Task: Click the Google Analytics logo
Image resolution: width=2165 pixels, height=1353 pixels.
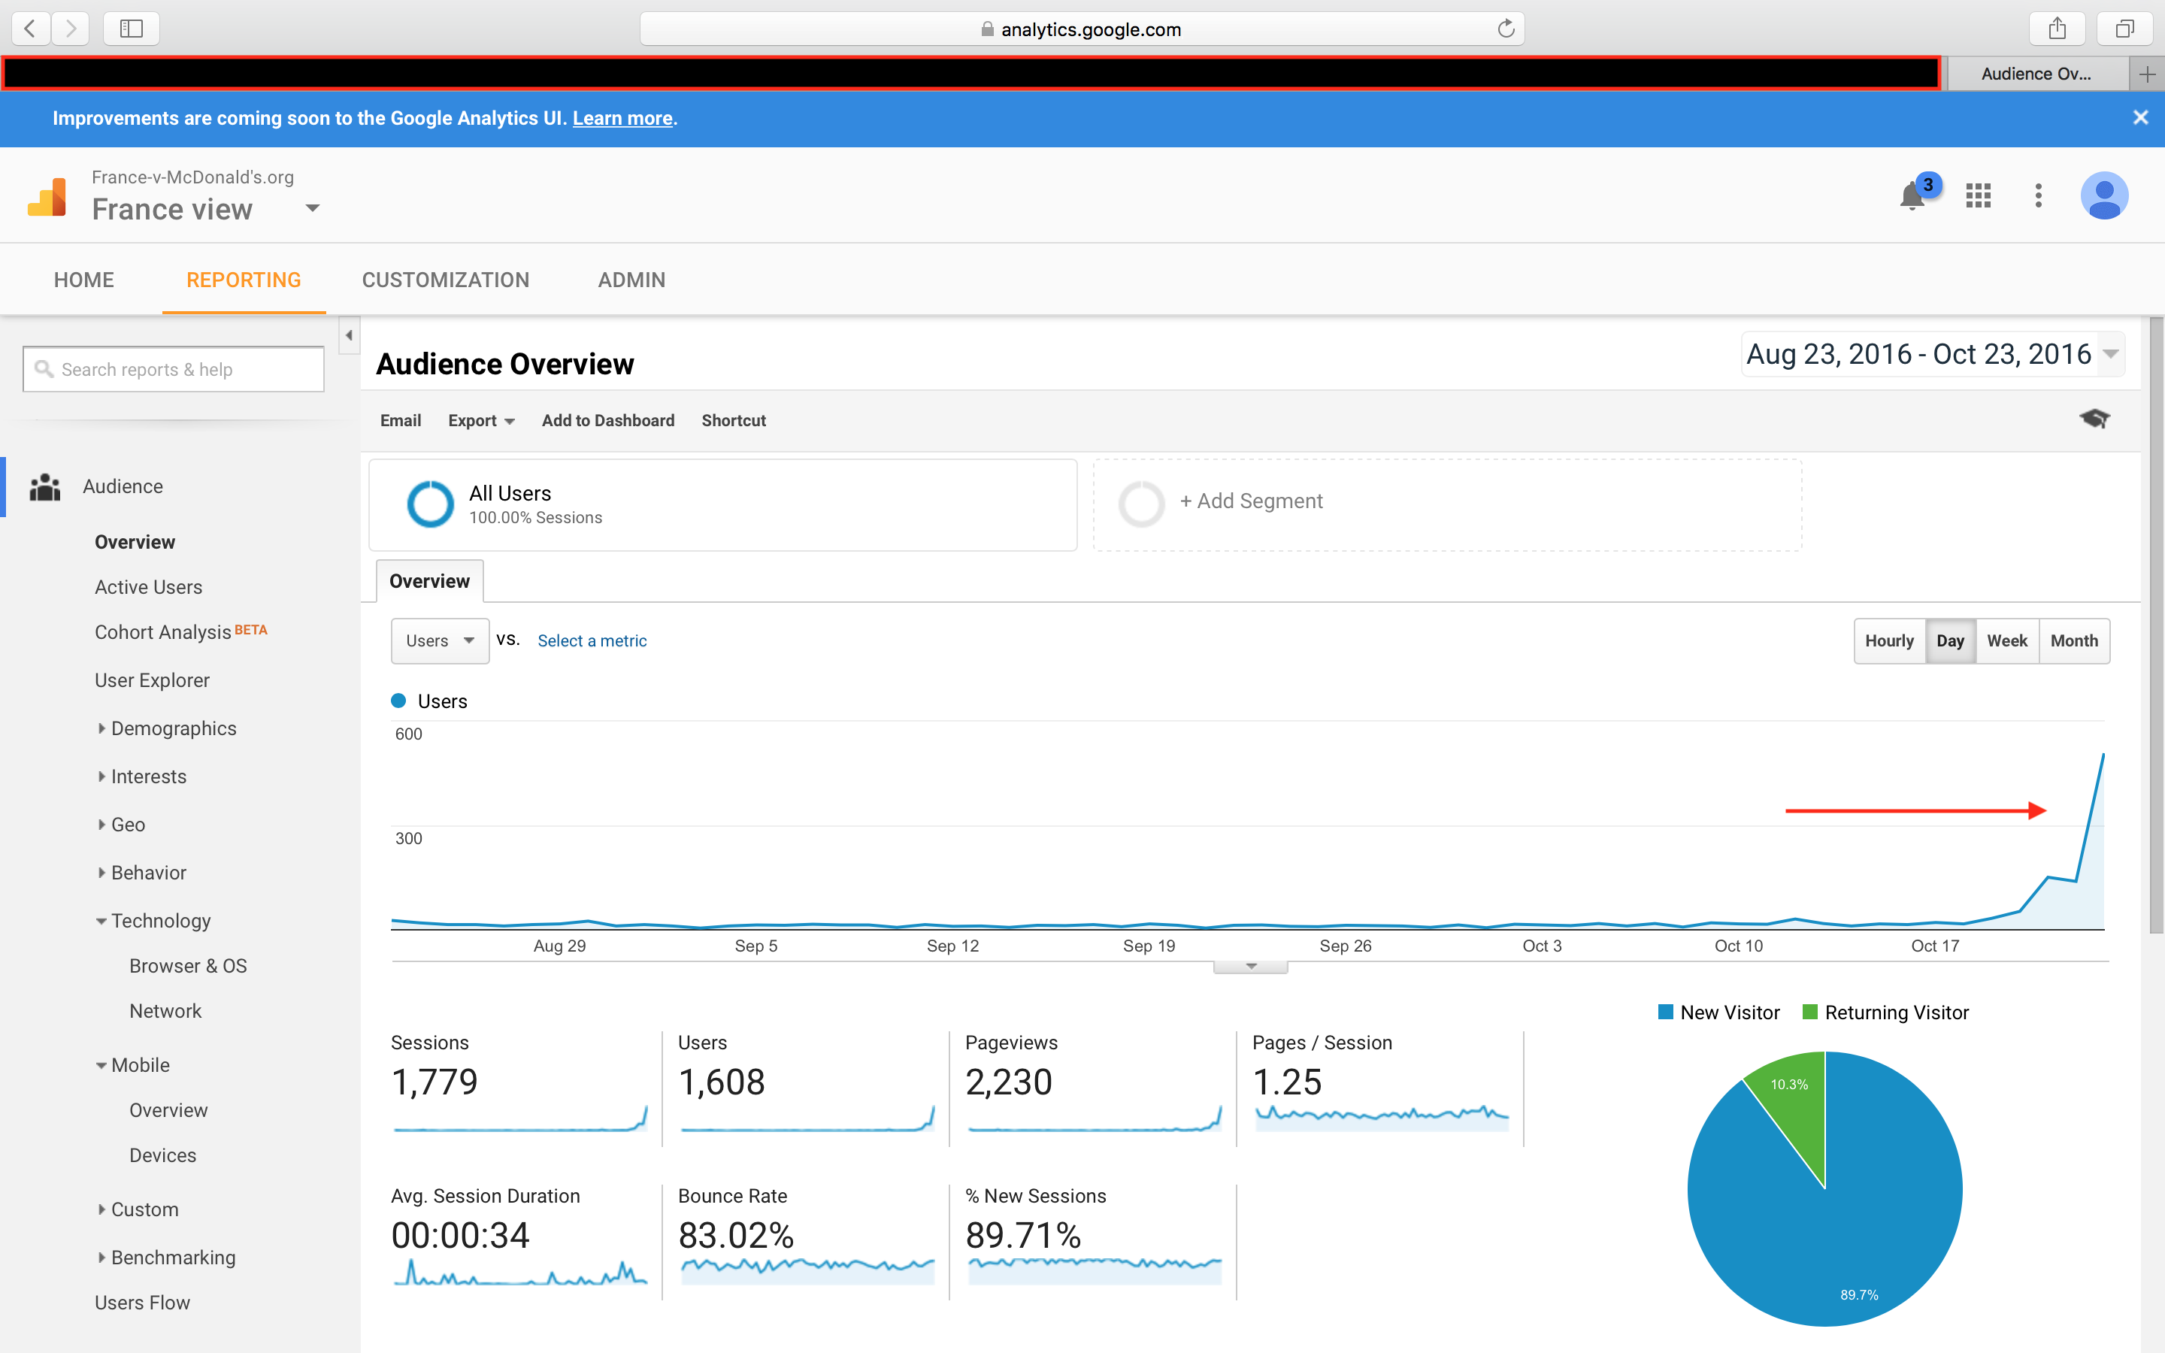Action: [47, 195]
